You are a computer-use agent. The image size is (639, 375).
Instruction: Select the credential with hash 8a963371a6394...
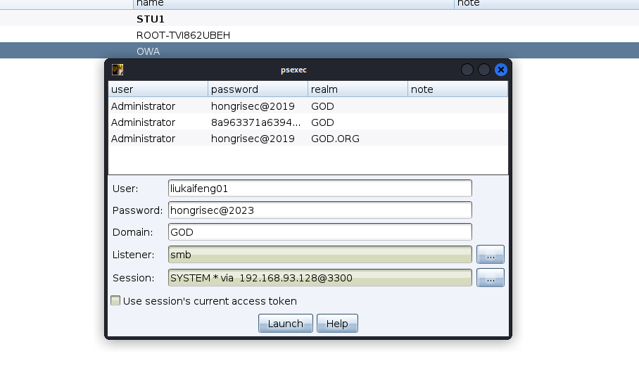[x=307, y=122]
